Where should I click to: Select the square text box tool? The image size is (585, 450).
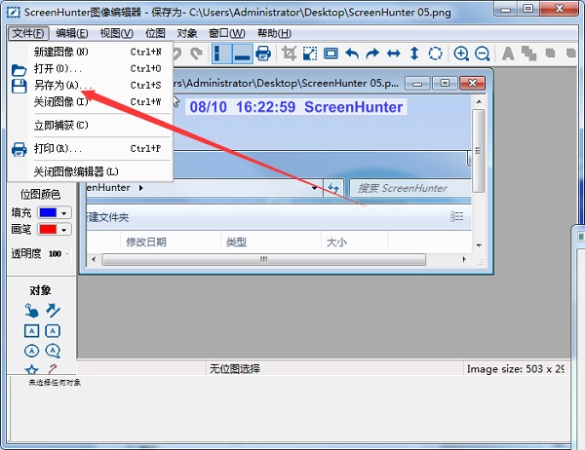pos(32,331)
